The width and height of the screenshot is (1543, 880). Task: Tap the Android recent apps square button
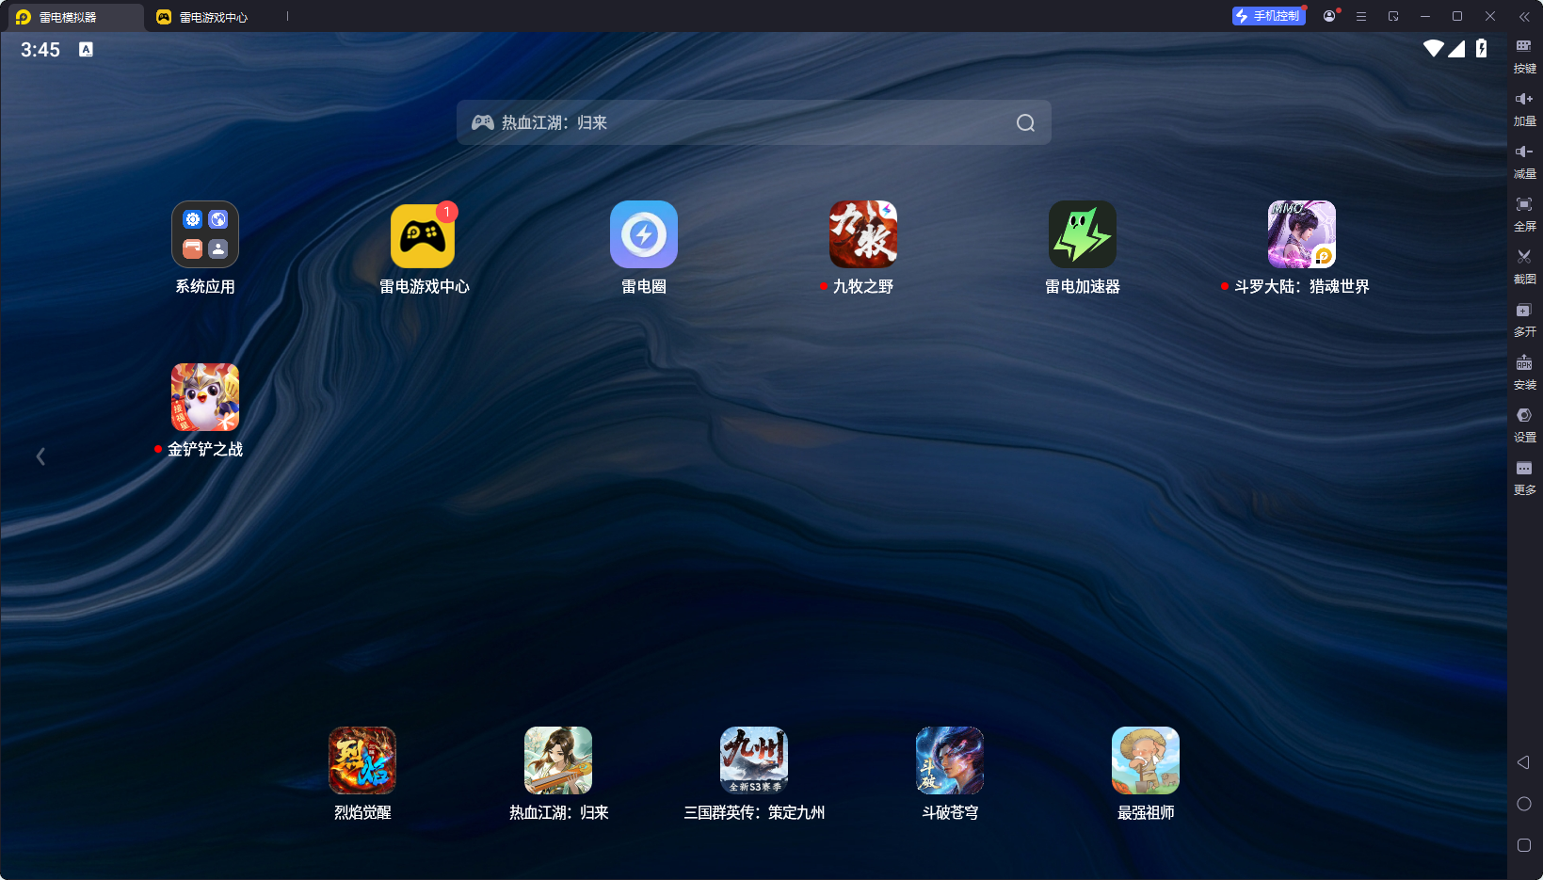click(1524, 845)
